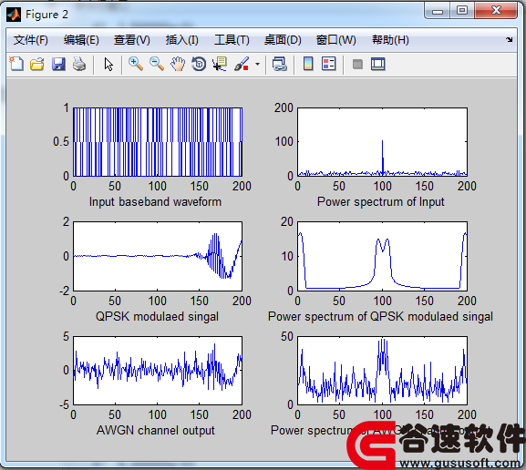Insert a colorbar via the toolbar

click(x=308, y=64)
